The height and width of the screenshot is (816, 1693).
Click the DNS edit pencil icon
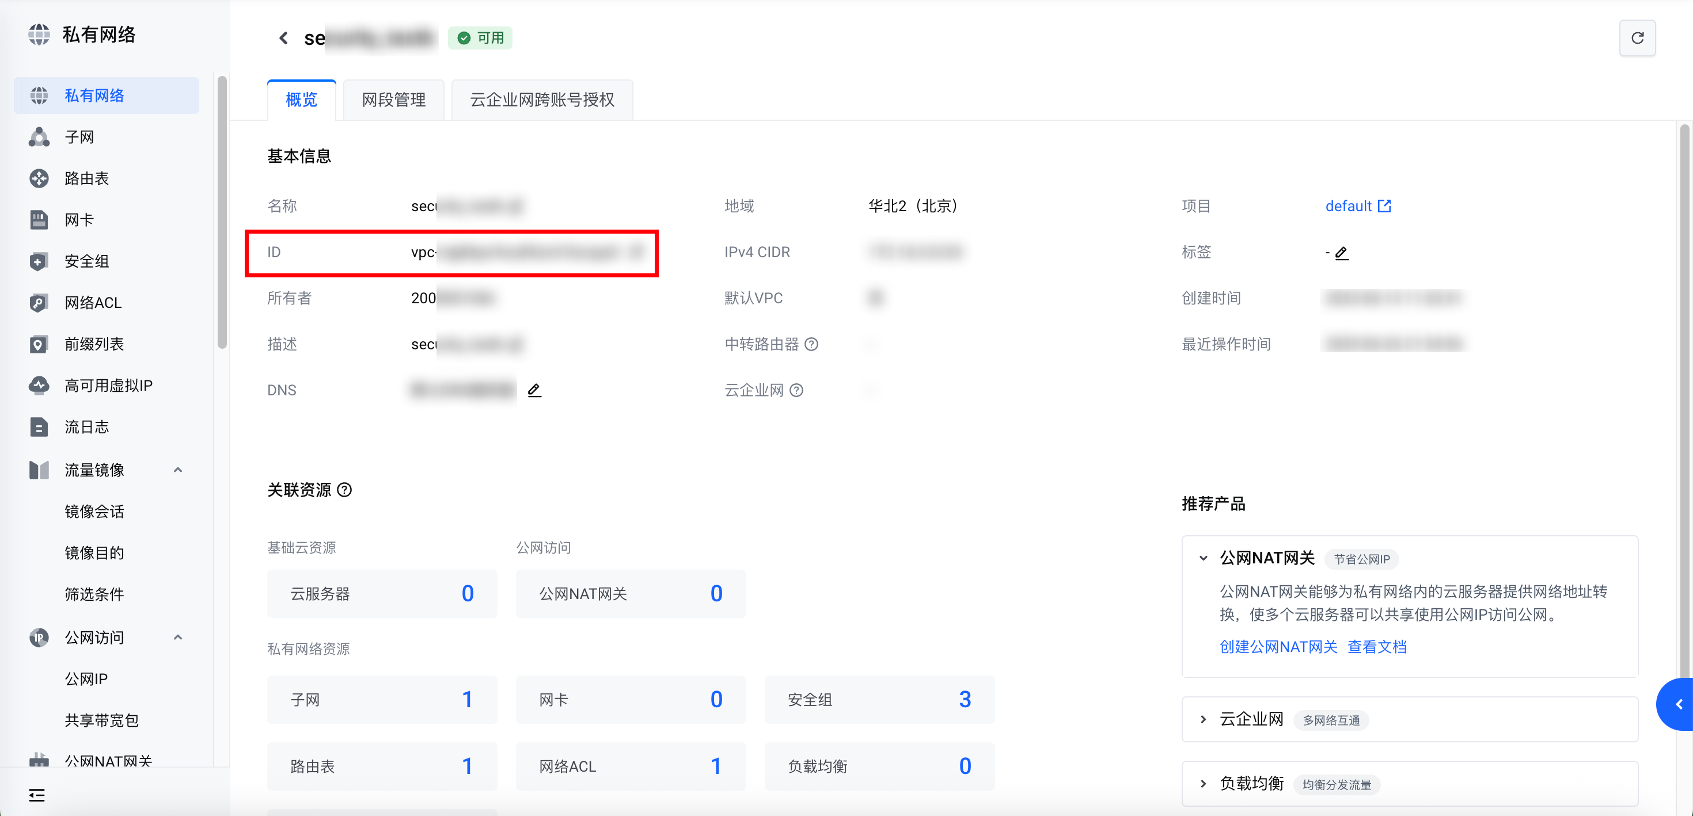pos(534,390)
